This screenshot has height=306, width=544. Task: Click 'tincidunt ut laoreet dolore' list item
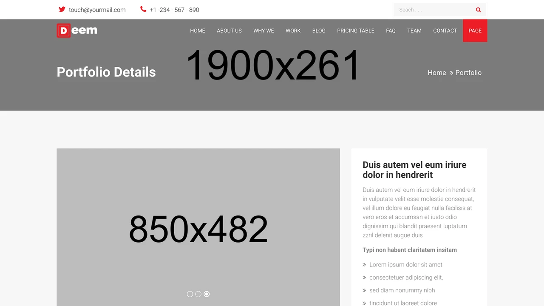[403, 303]
